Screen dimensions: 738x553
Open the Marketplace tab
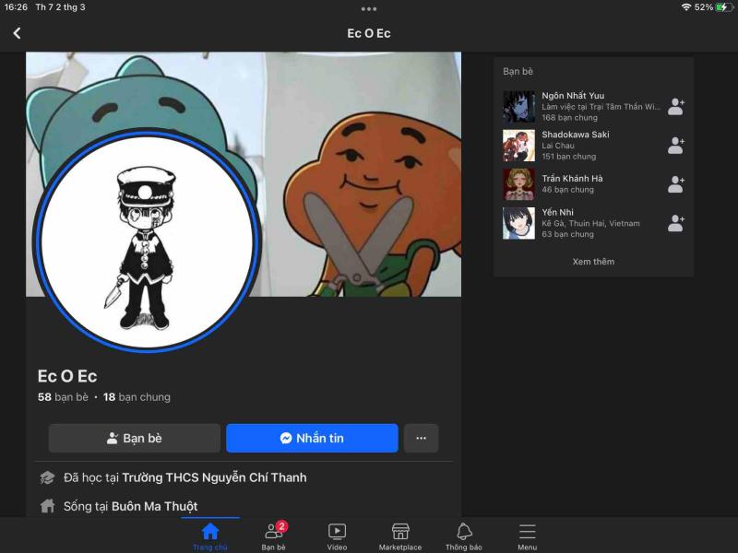coord(400,536)
